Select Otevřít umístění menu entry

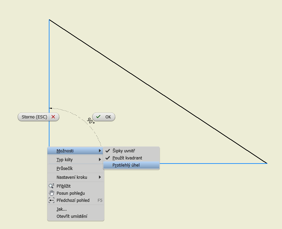pyautogui.click(x=72, y=216)
